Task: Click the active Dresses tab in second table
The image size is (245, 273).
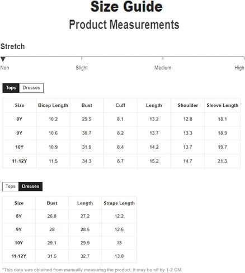Action: 30,186
